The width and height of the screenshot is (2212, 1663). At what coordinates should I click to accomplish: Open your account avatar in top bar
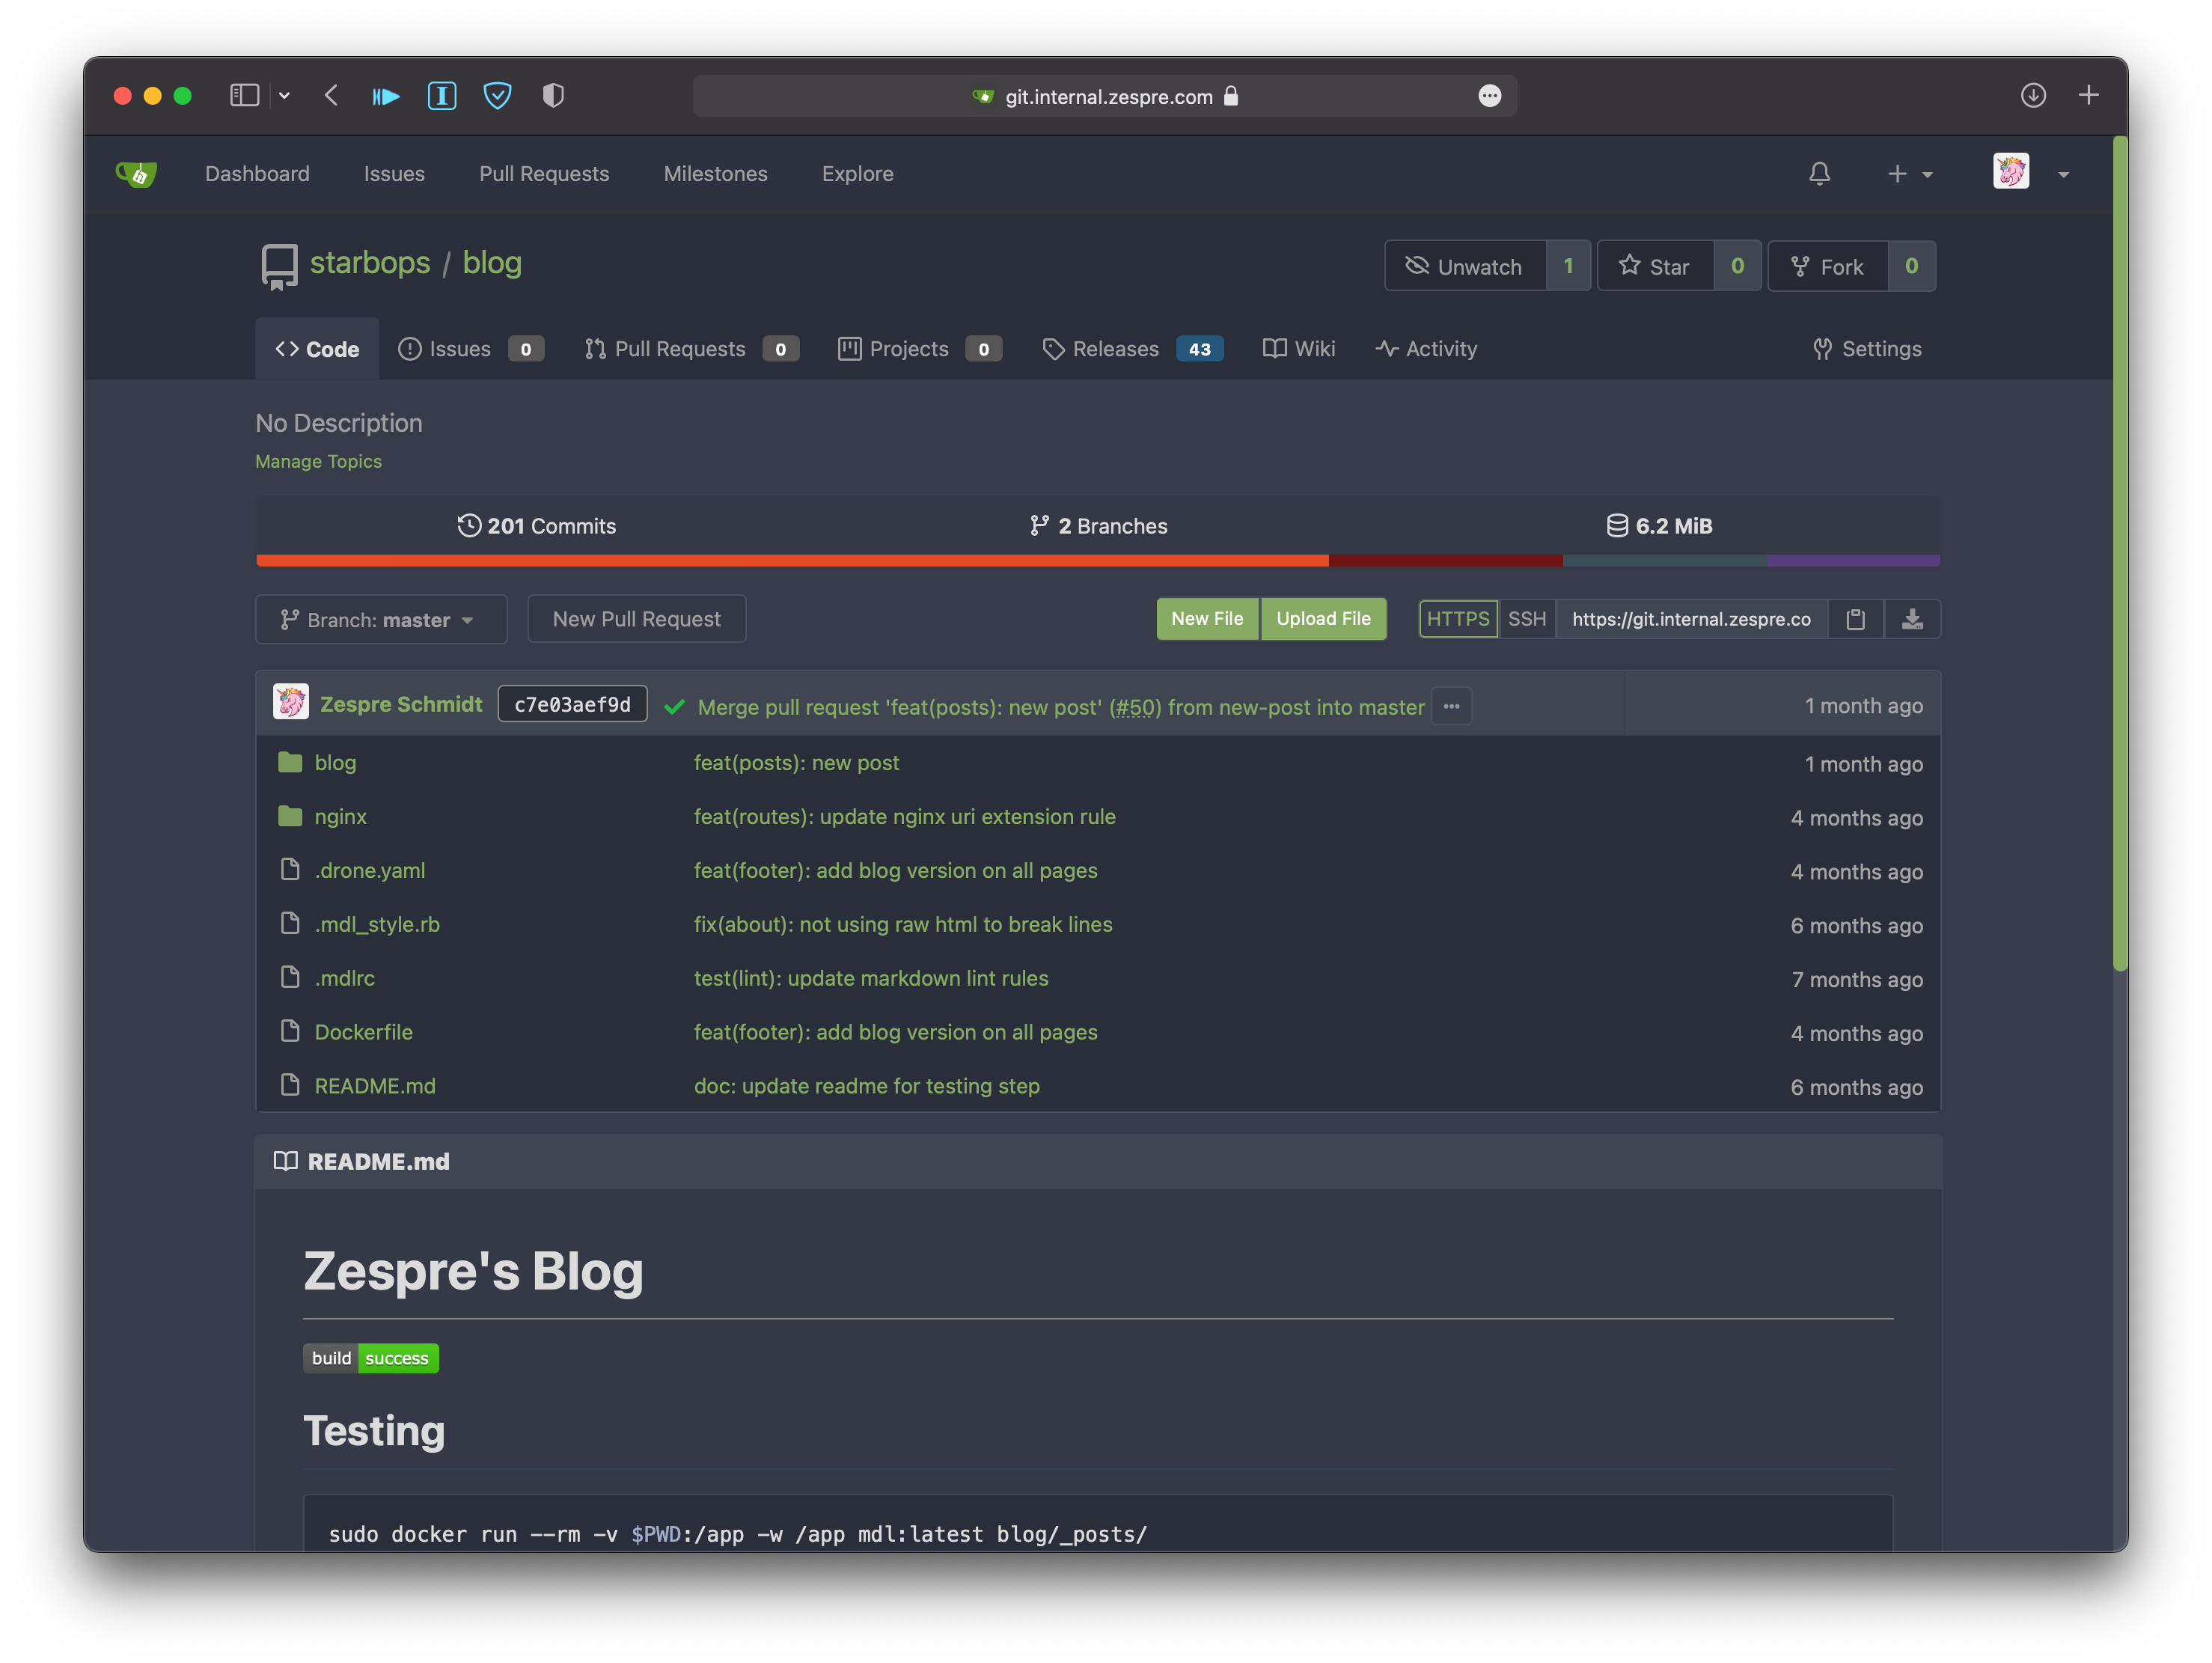coord(2011,172)
